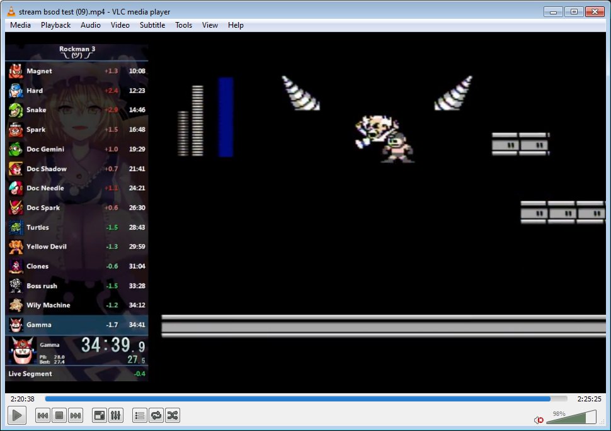This screenshot has width=611, height=431.
Task: Click the Gamma icon in highlighted row
Action: click(16, 324)
